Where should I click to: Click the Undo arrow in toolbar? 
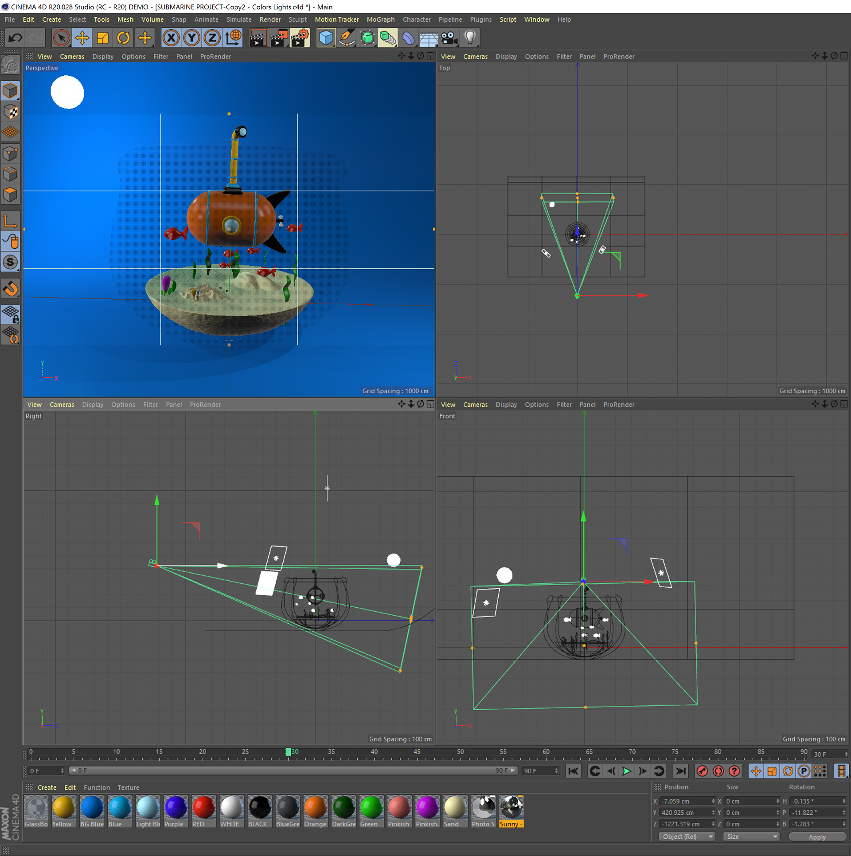click(15, 38)
